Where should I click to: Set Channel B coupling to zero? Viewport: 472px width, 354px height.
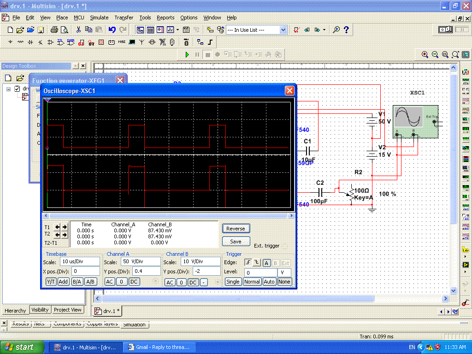181,283
